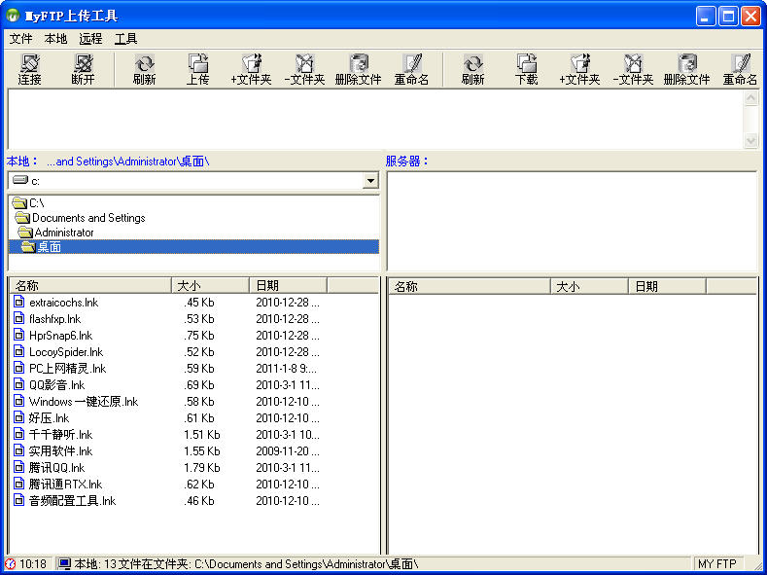767x575 pixels.
Task: Open the local drive c: dropdown
Action: [x=369, y=181]
